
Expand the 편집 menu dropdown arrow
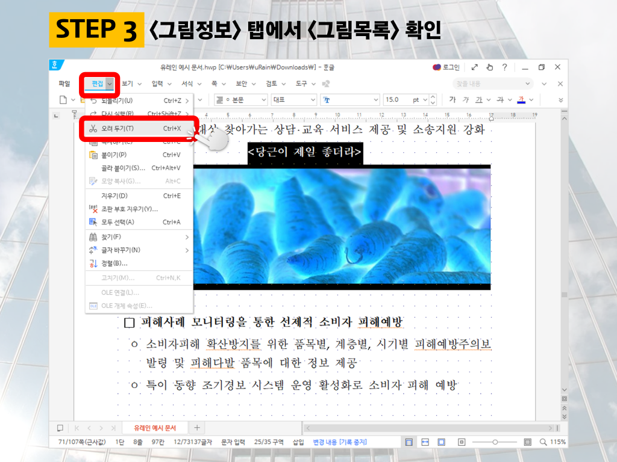[x=110, y=84]
